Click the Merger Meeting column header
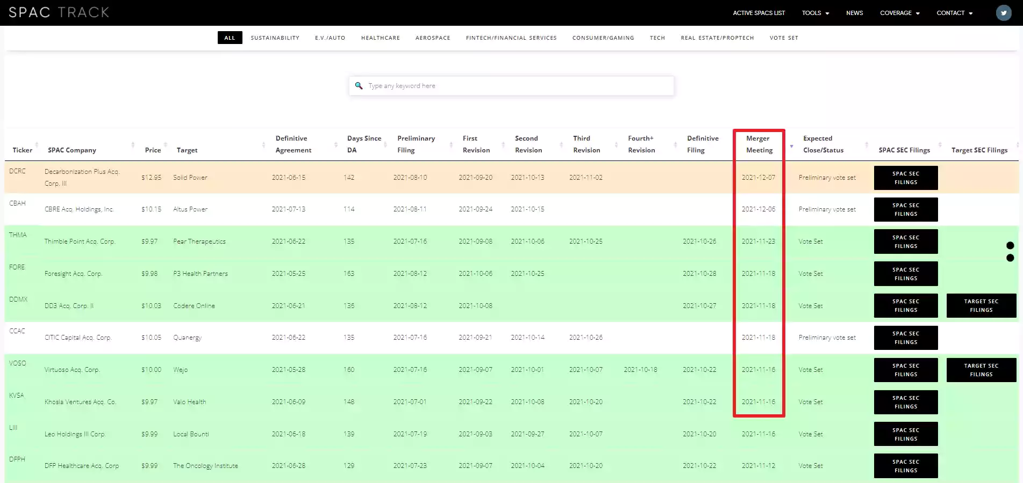Viewport: 1023px width, 483px height. pos(759,144)
